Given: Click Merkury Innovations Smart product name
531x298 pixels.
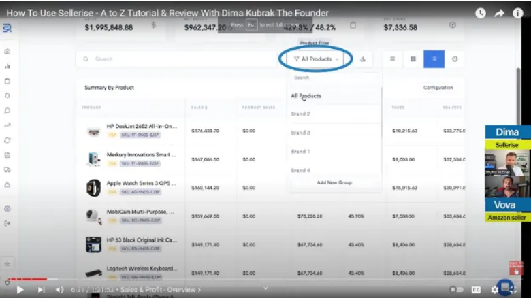Looking at the screenshot, I should (141, 154).
